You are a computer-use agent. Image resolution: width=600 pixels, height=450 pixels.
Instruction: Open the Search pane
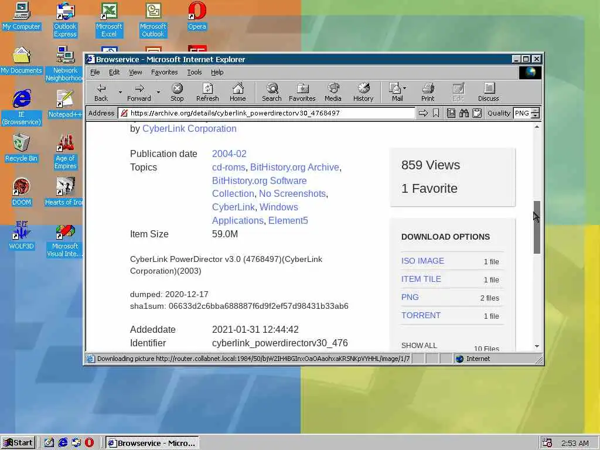(272, 92)
